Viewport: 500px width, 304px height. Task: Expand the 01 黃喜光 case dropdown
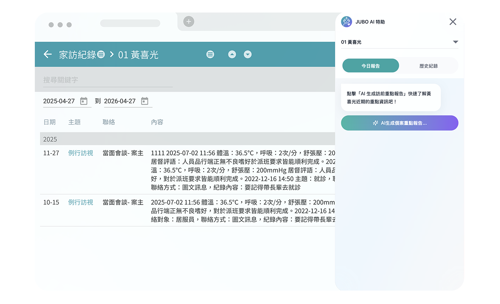400,42
